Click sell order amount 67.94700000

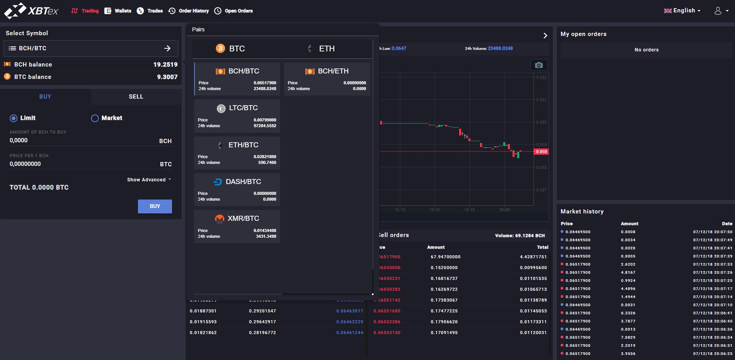click(x=446, y=257)
